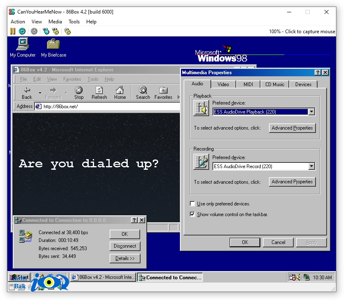Pause the emulated machine in 86Box toolbar

pos(13,31)
